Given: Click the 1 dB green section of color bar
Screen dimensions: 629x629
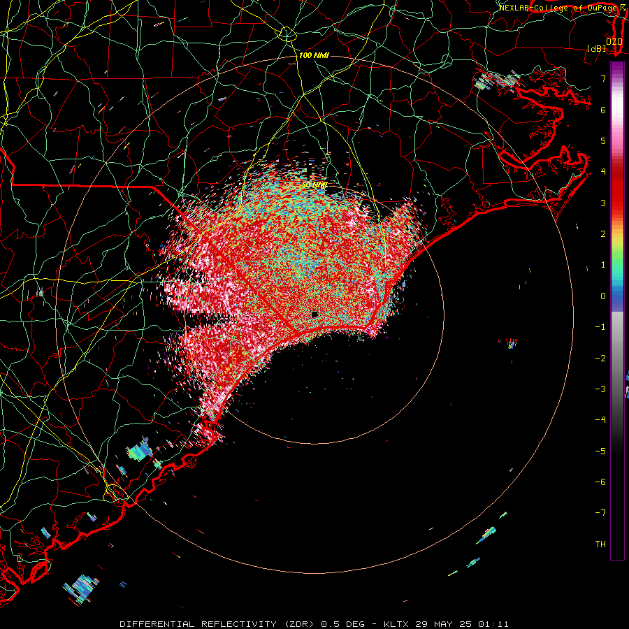Looking at the screenshot, I should (x=617, y=265).
